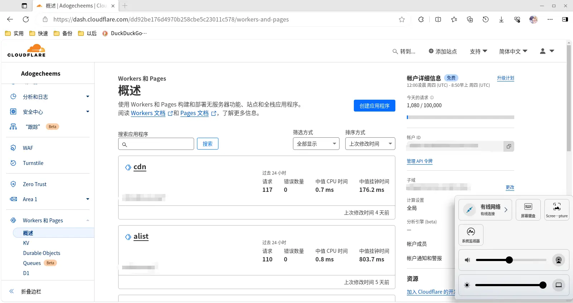
Task: Go back to the previous page
Action: 10,19
